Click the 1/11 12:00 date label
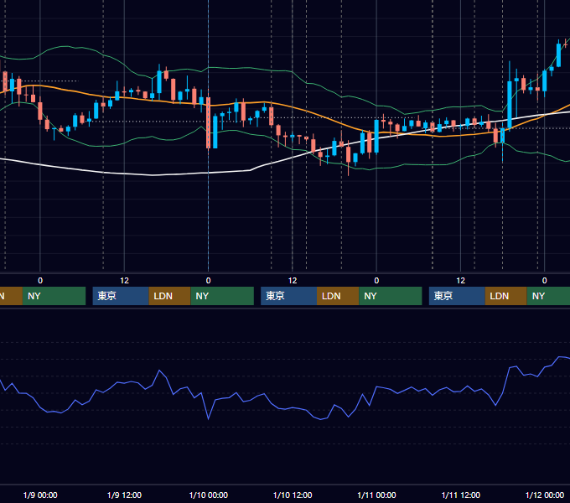Viewport: 570px width, 503px height. tap(461, 495)
